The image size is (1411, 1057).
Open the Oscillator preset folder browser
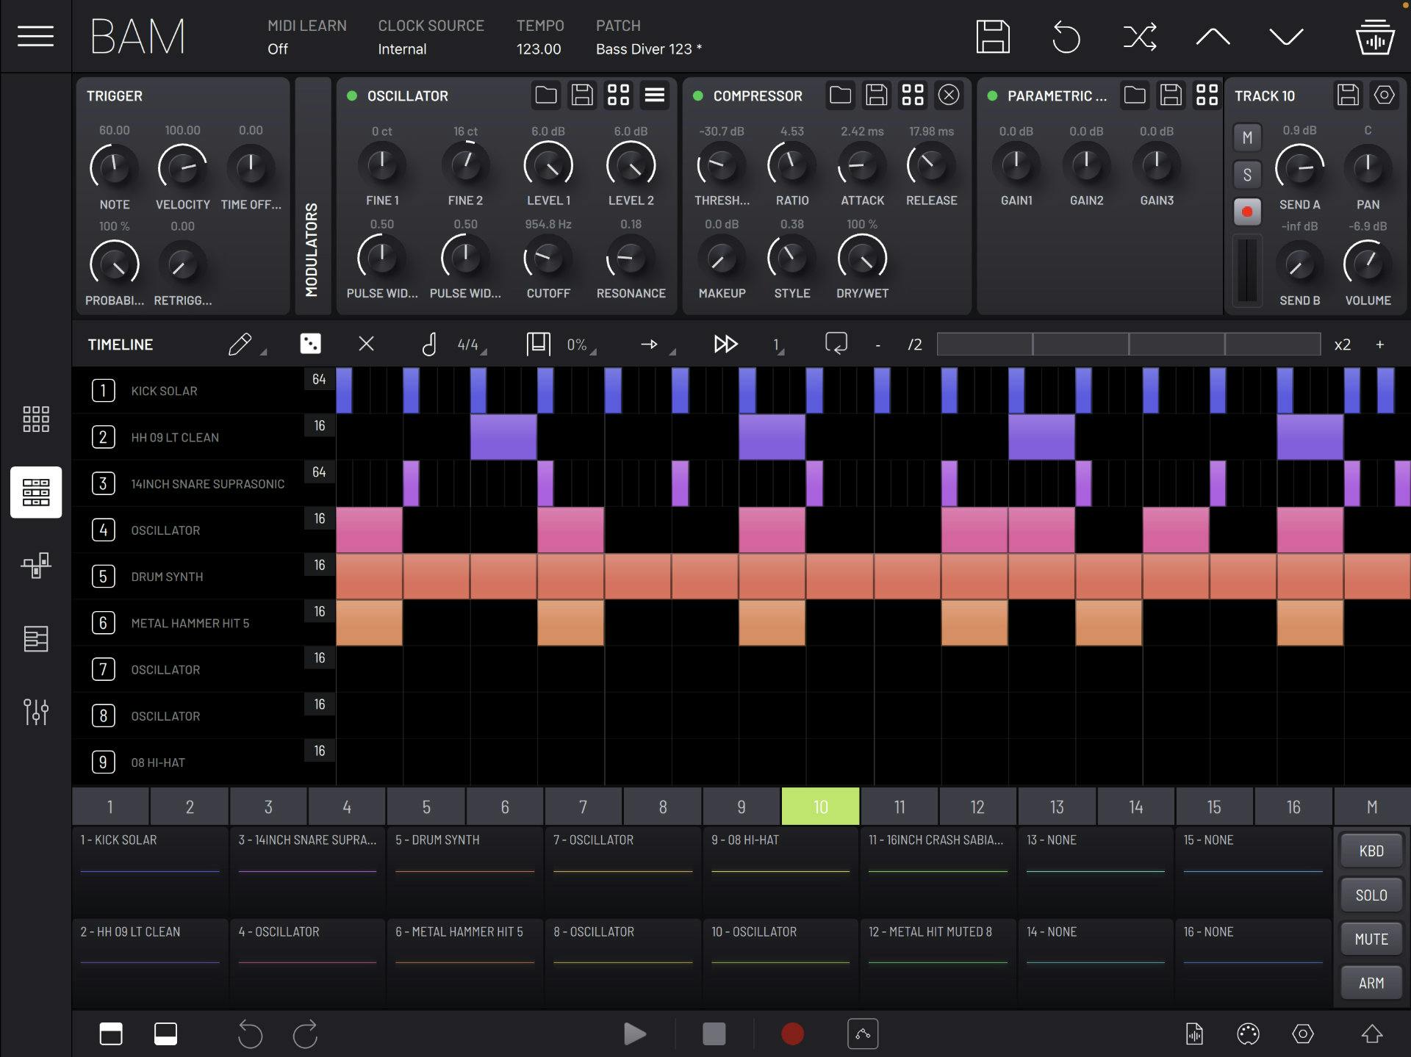coord(546,95)
